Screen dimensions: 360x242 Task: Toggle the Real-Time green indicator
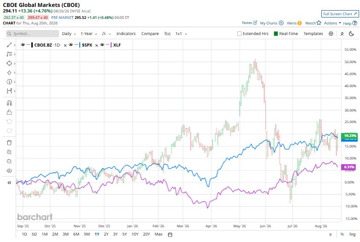(276, 34)
